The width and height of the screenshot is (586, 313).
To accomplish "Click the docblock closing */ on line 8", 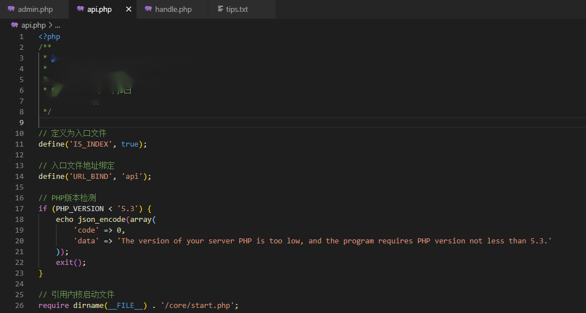I will [47, 112].
